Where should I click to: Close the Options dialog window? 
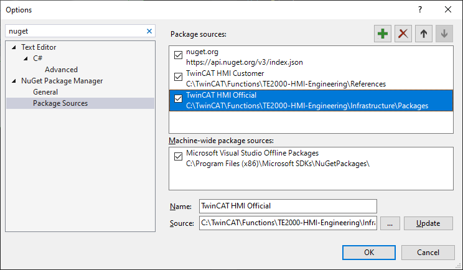click(x=448, y=9)
